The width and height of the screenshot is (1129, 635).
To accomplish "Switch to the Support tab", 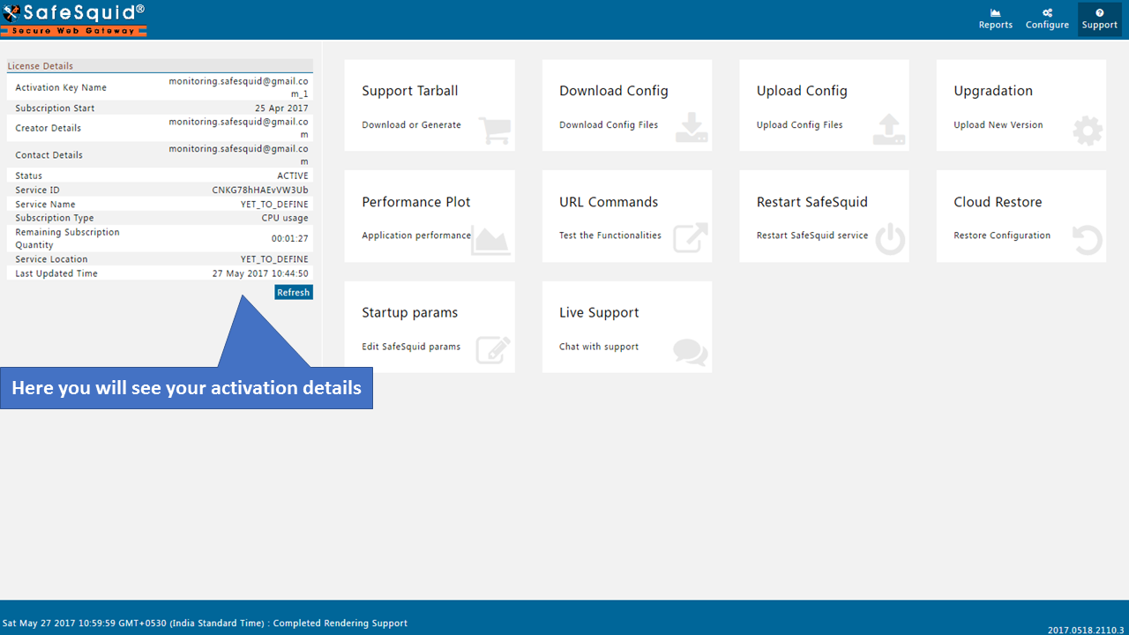I will (1100, 19).
